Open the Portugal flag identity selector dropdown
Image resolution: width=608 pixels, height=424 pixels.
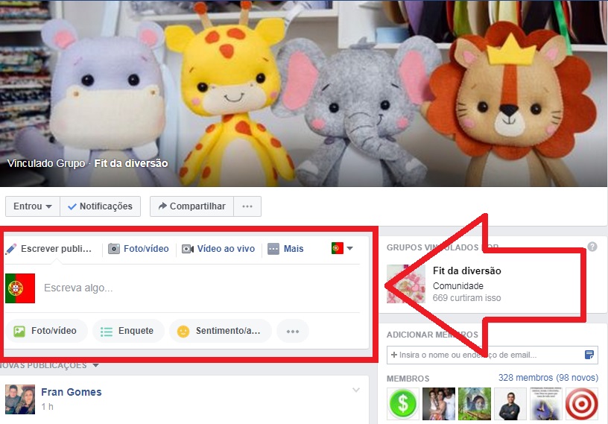(342, 248)
